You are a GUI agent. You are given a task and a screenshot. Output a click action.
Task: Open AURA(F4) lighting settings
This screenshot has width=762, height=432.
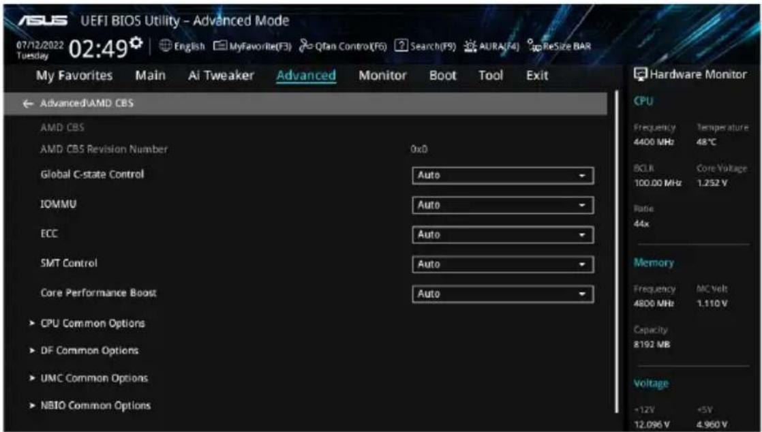(491, 46)
